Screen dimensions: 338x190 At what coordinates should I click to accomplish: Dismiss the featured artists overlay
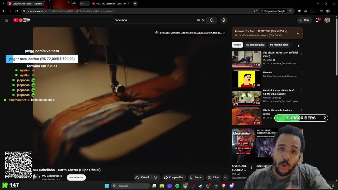tap(224, 33)
